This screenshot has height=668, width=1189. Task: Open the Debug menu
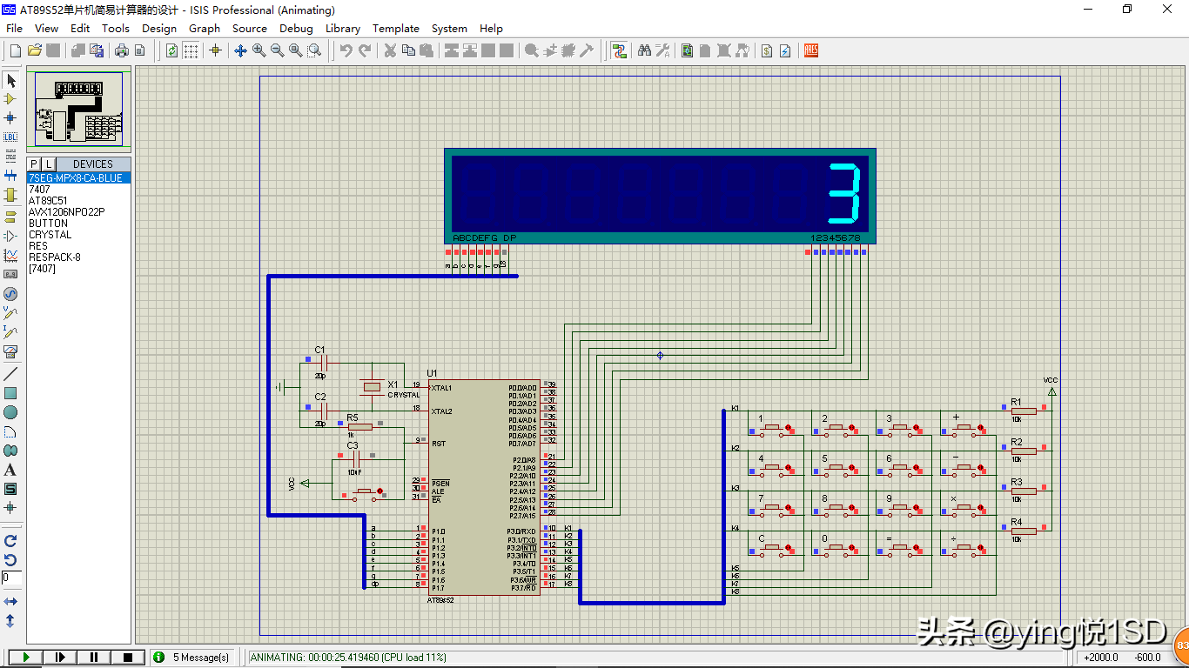(x=296, y=28)
